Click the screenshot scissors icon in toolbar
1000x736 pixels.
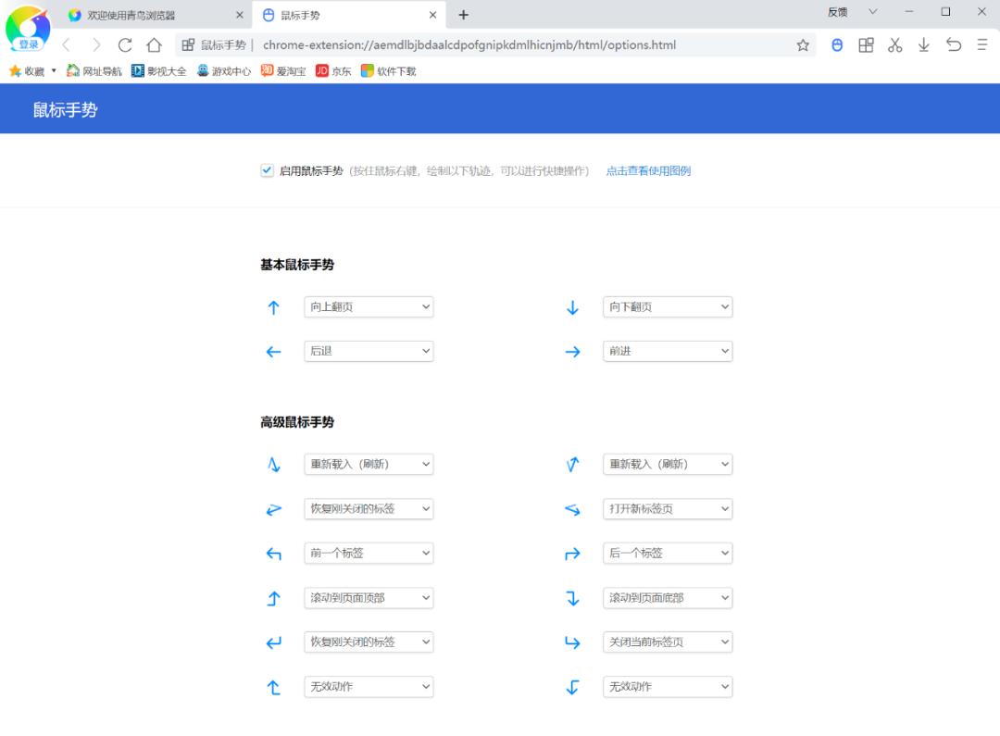pyautogui.click(x=894, y=44)
